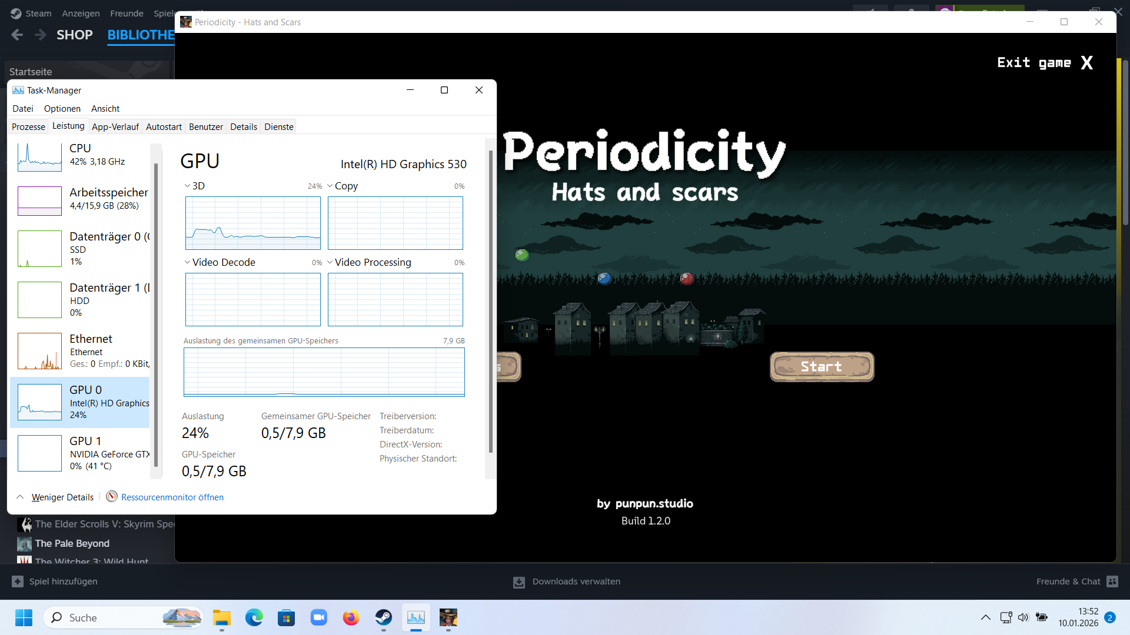Viewport: 1130px width, 635px height.
Task: Click the Downloads verwalten icon
Action: (519, 581)
